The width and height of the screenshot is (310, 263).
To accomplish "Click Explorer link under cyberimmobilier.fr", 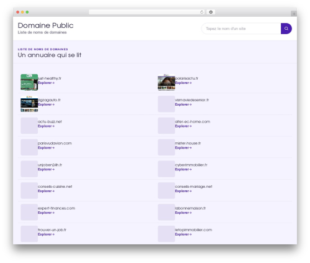I will click(184, 170).
